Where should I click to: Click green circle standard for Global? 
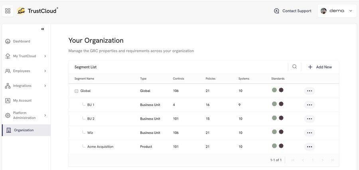click(x=274, y=90)
